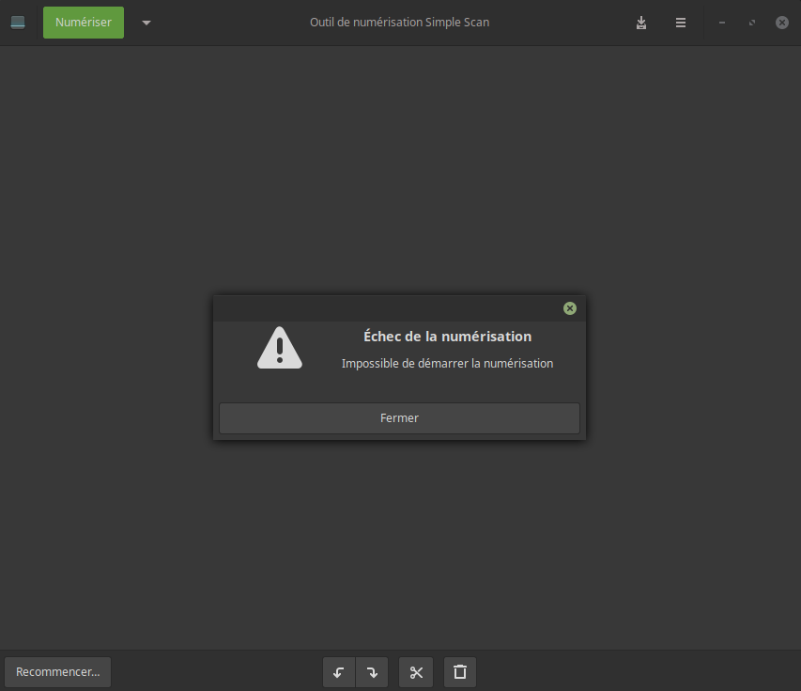The image size is (801, 691).
Task: Maximize the Simple Scan window
Action: point(752,23)
